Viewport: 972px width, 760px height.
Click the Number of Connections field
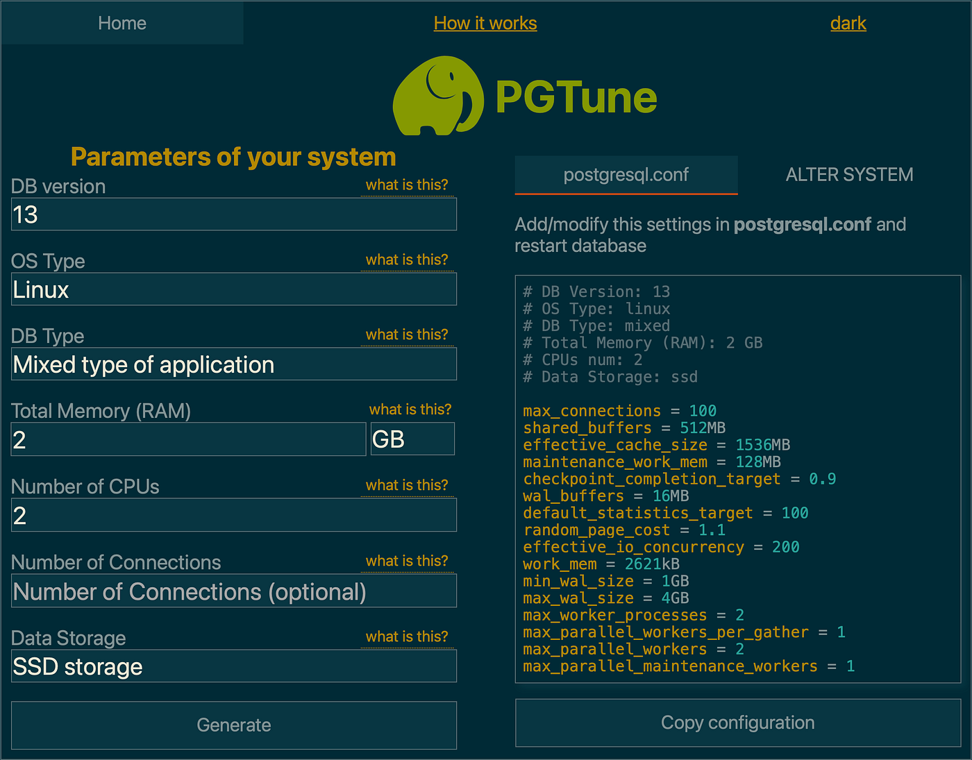click(233, 591)
